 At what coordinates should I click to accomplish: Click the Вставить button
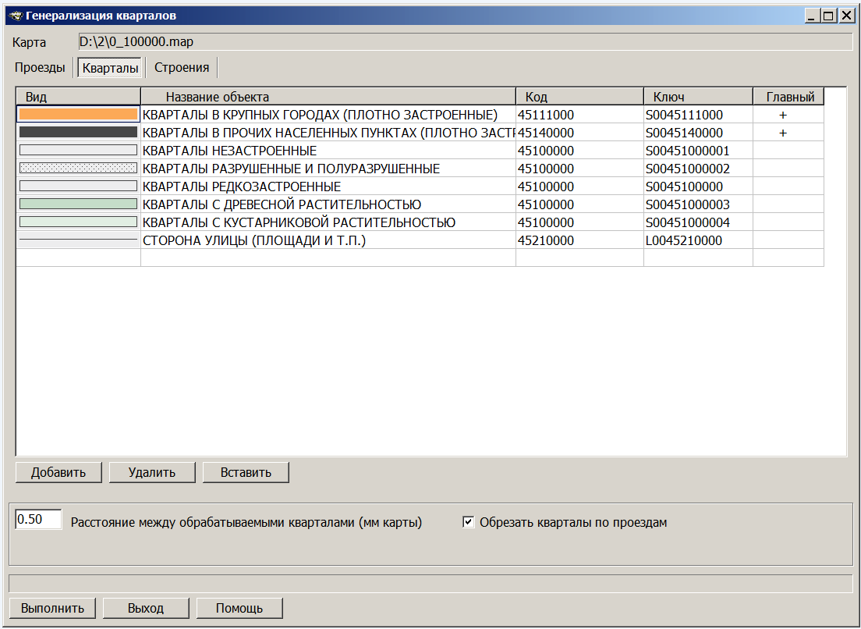246,472
